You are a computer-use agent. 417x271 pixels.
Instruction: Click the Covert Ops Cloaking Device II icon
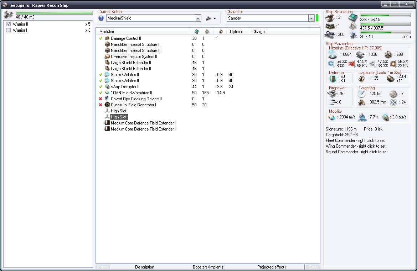coord(107,99)
